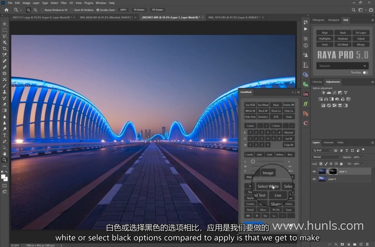Open the Actions play panel icon
375x247 pixels.
[x=305, y=29]
